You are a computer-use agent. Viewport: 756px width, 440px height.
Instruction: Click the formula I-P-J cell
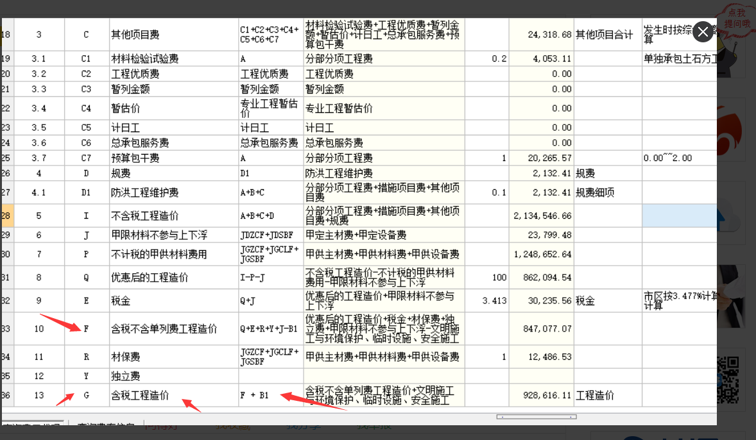pyautogui.click(x=270, y=278)
